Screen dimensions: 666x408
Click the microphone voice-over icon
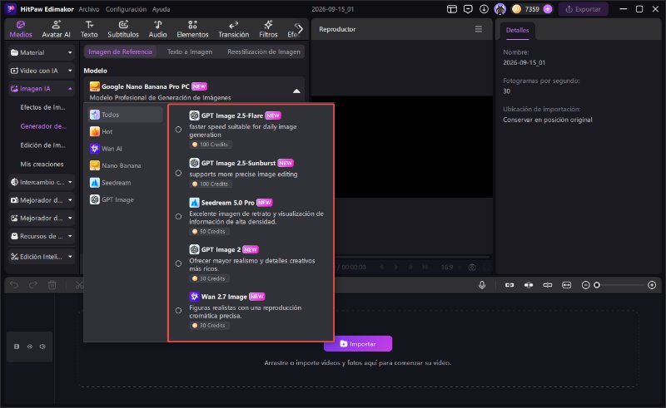click(x=482, y=285)
